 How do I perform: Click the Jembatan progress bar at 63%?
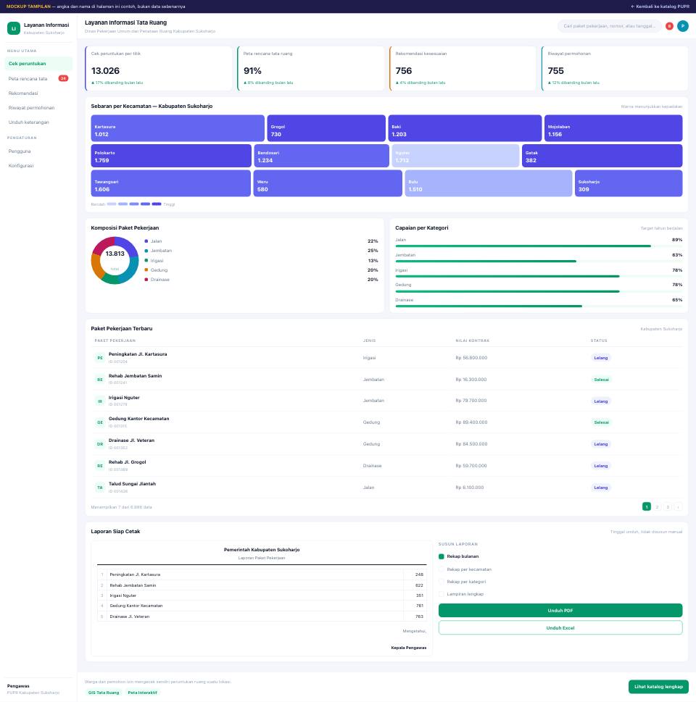539,261
